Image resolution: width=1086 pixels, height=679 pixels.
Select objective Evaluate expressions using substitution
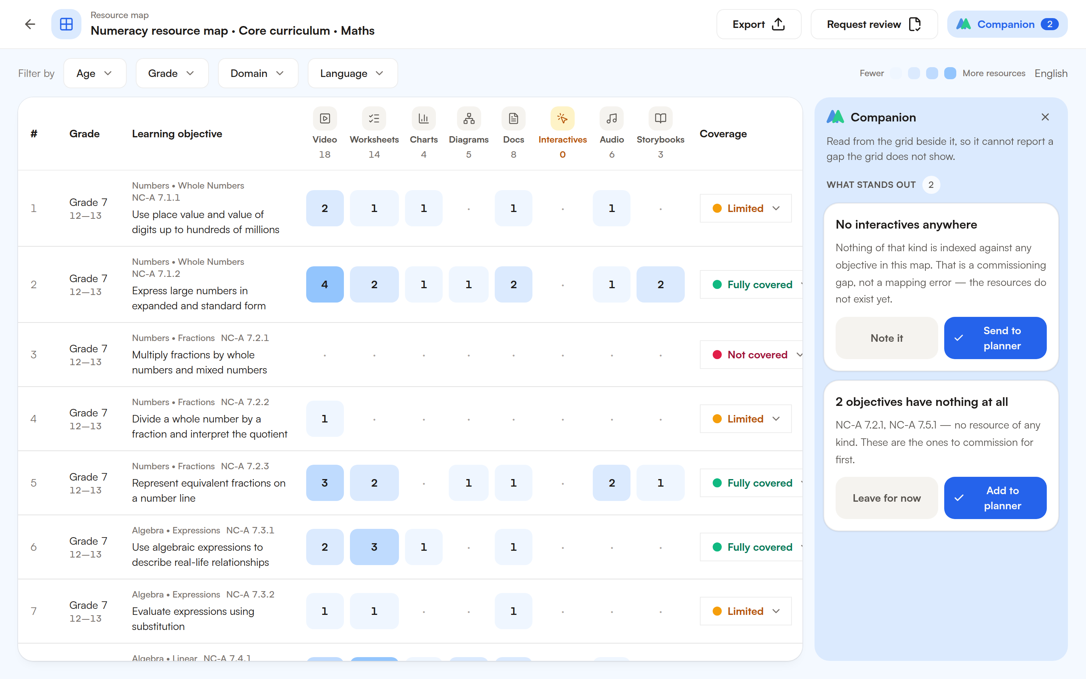193,619
